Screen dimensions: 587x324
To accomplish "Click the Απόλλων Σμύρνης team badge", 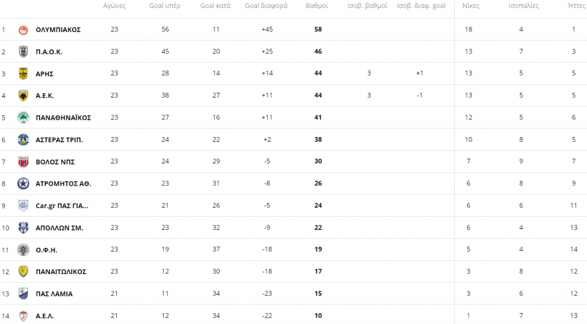I will click(x=23, y=228).
